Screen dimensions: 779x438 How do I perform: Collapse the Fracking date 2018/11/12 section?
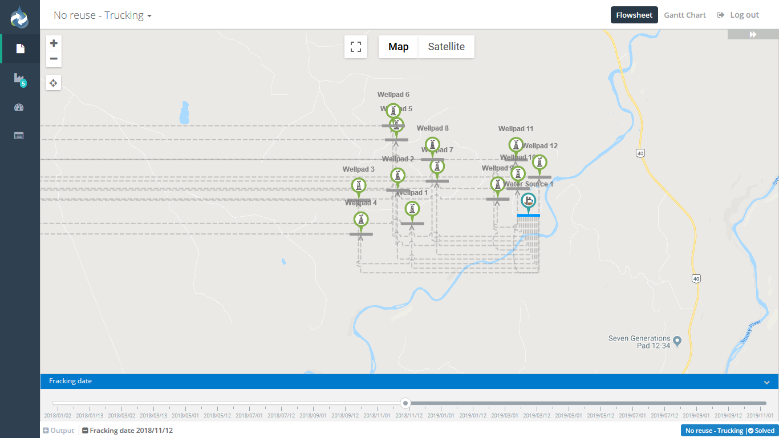(x=127, y=431)
